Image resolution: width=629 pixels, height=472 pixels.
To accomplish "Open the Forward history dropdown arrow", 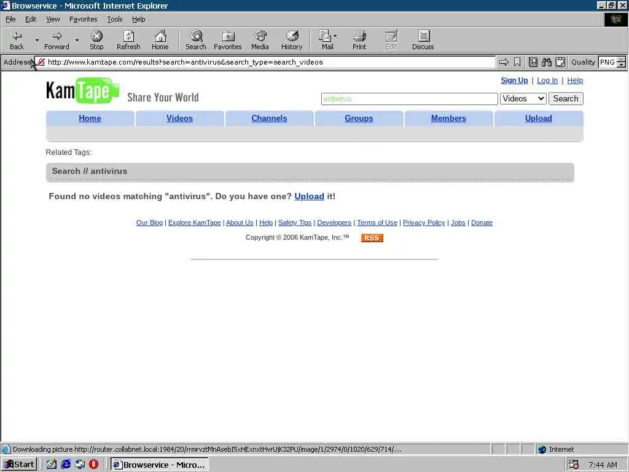I will click(x=77, y=40).
